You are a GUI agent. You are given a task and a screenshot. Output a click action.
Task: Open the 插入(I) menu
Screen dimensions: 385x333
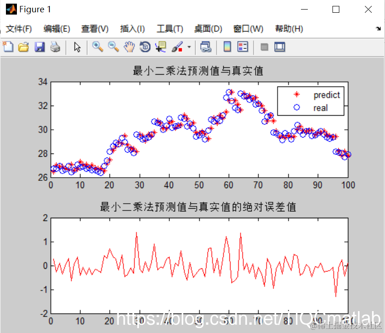pos(132,28)
